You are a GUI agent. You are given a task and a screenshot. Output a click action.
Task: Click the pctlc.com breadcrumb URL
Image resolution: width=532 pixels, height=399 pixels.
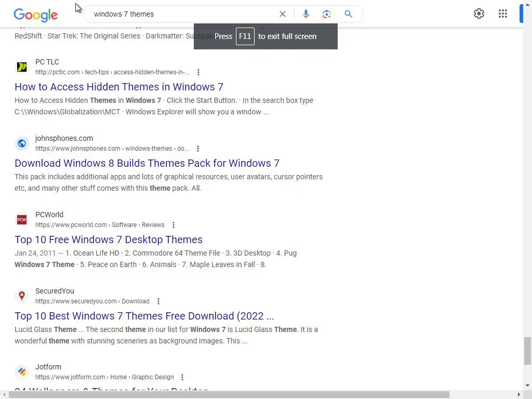112,72
